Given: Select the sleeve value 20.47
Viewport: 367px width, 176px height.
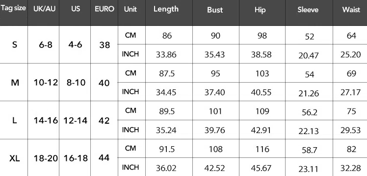Looking at the screenshot, I should 309,55.
